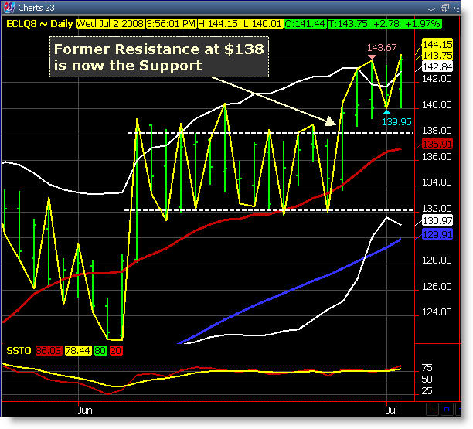Click the white 130.97 price tag
This screenshot has height=429, width=473.
click(437, 221)
